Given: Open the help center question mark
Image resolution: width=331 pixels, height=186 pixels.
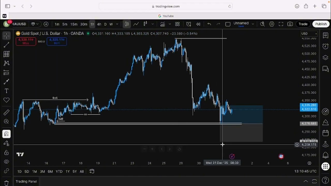Looking at the screenshot, I should click(326, 181).
